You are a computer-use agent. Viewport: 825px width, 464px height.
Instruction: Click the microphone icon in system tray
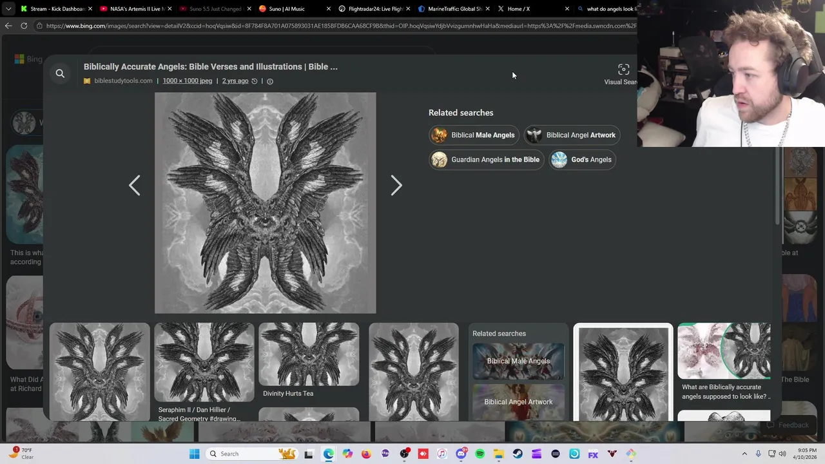[x=759, y=454]
